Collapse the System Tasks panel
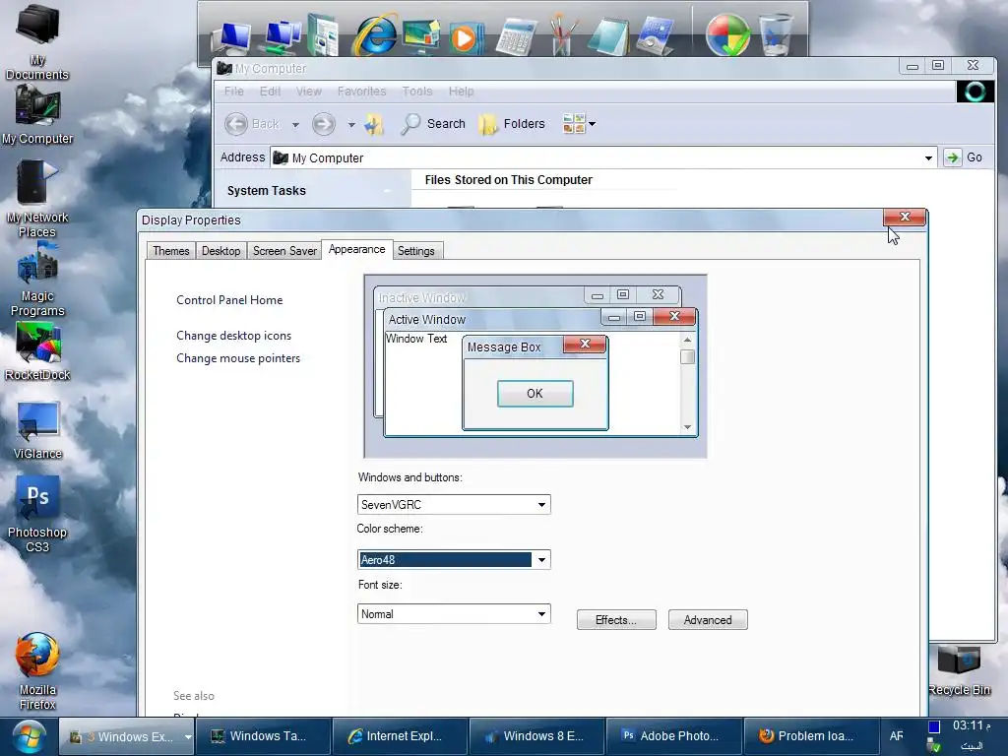Viewport: 1008px width, 756px height. coord(387,191)
